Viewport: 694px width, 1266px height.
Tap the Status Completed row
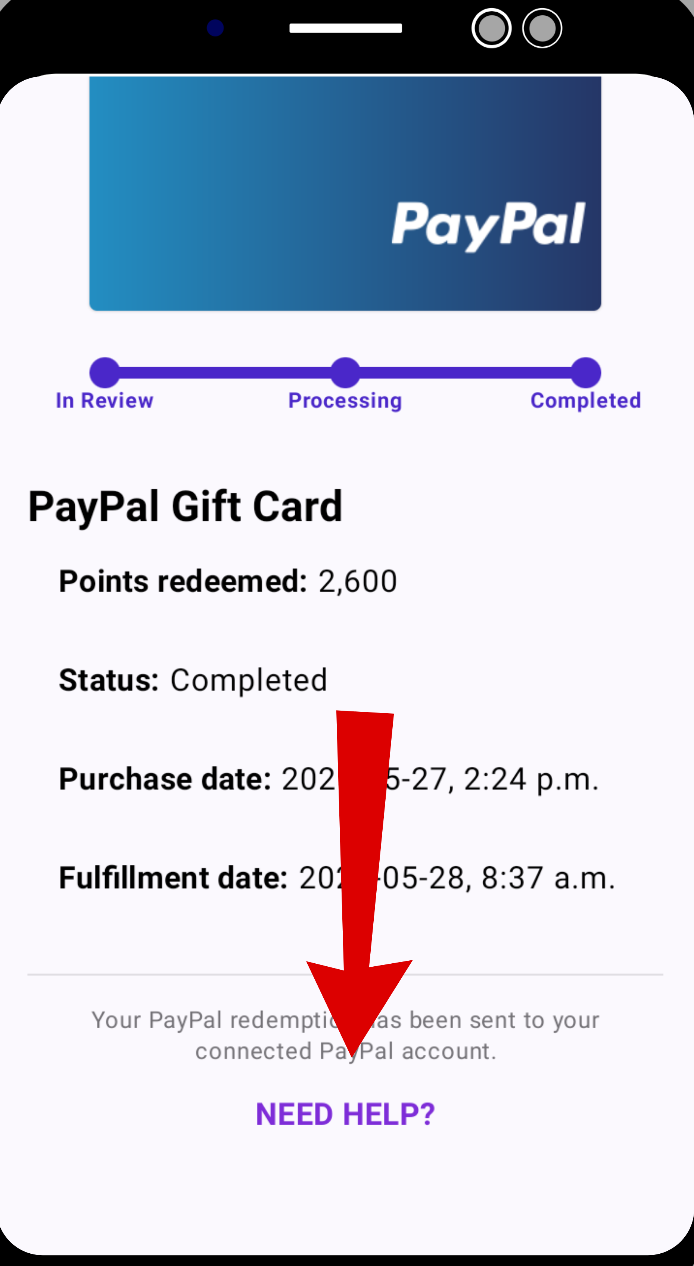click(x=193, y=680)
